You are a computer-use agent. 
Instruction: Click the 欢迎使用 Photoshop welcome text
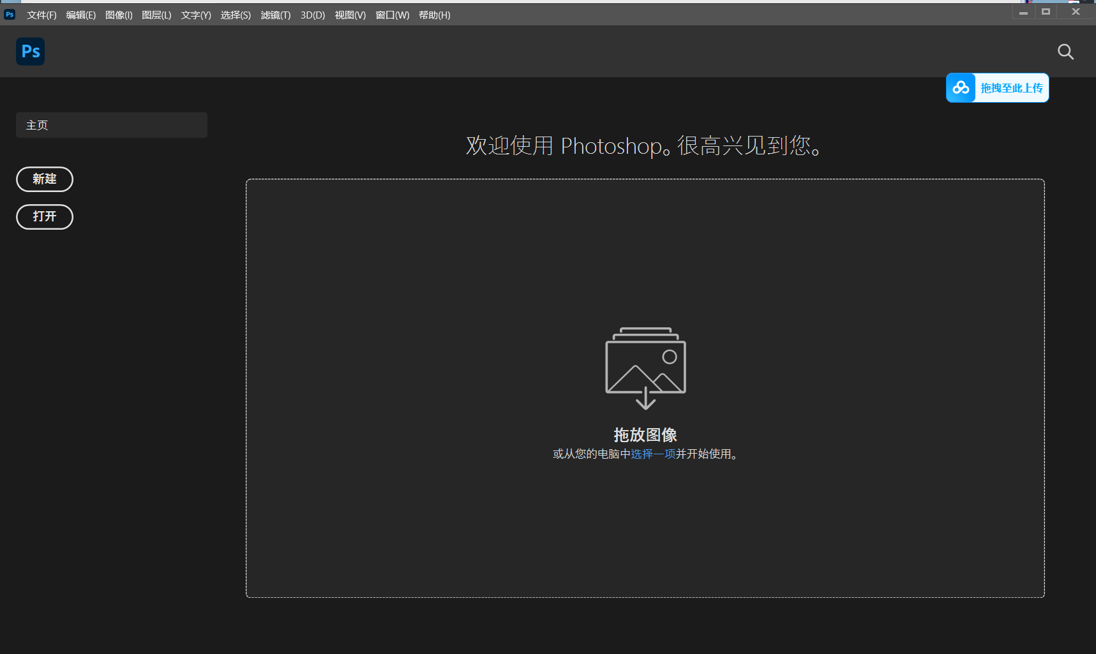[x=645, y=145]
